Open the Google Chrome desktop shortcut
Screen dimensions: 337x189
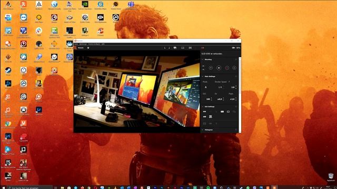[x=8, y=125]
